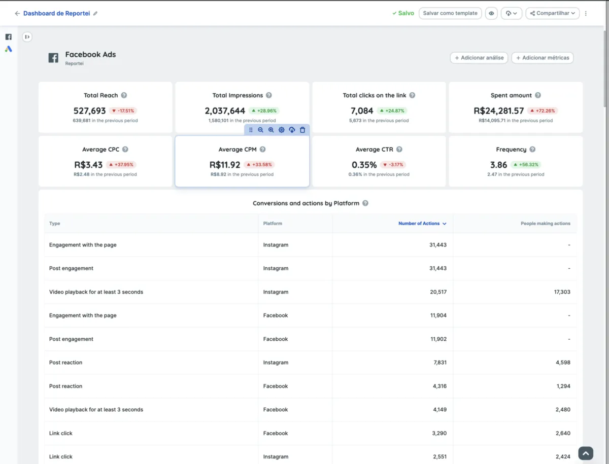Image resolution: width=609 pixels, height=464 pixels.
Task: Click the zoom-in icon on the Average CPM widget toolbar
Action: [271, 130]
